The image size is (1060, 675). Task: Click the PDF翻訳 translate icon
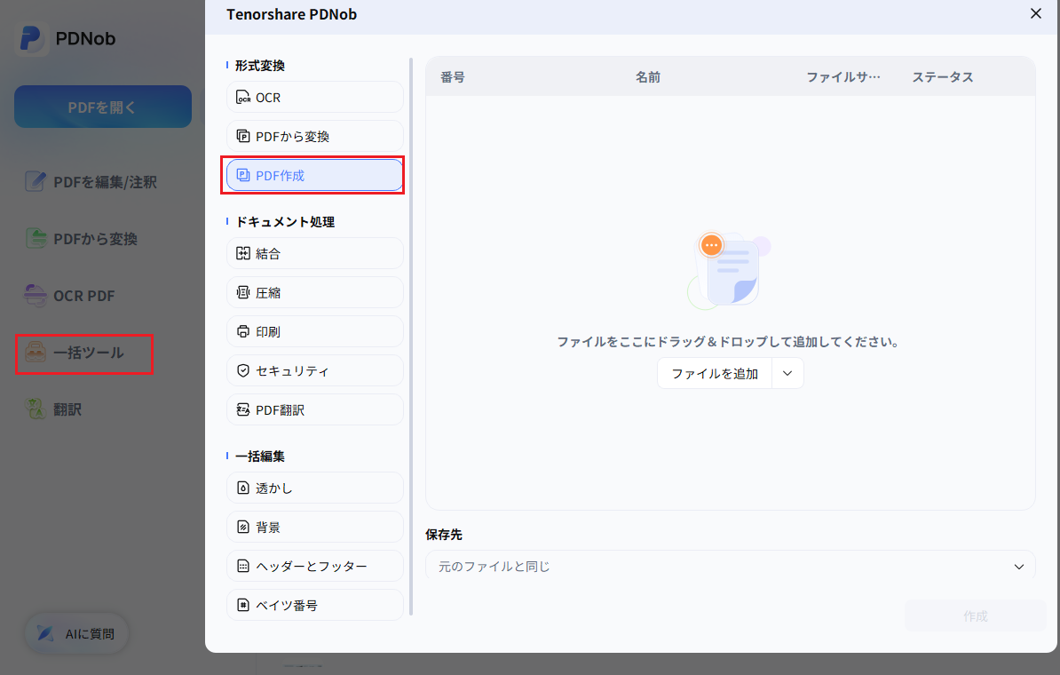[x=242, y=409]
